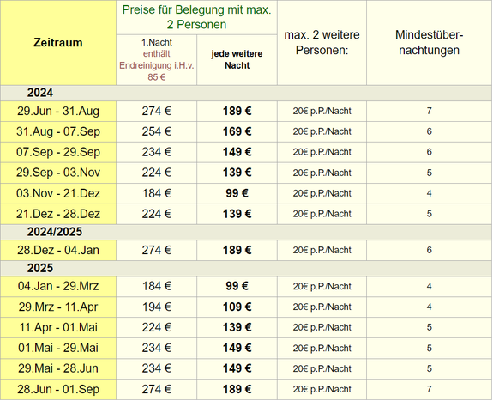The image size is (493, 401).
Task: Click "234 €" in the 07.Sep - 29.Sep row
Action: point(157,152)
